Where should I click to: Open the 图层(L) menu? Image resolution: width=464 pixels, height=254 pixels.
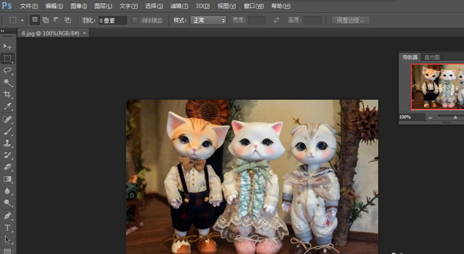103,6
